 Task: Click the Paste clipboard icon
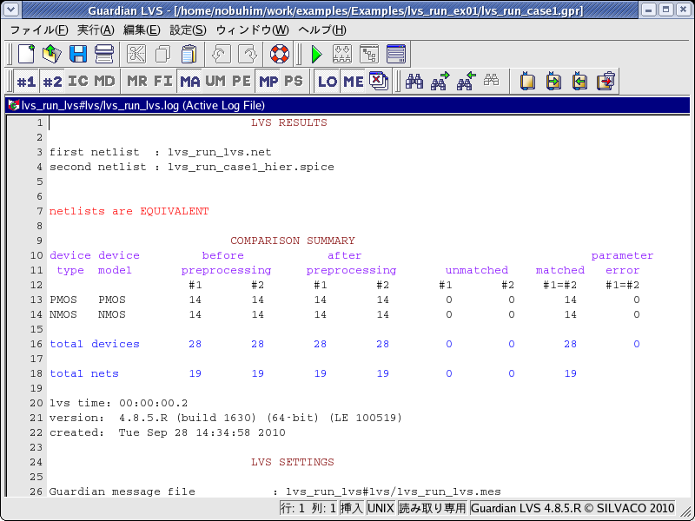click(x=189, y=54)
